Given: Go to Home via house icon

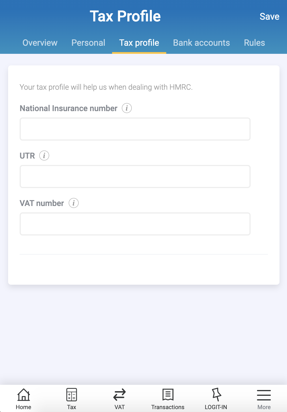Looking at the screenshot, I should 23,395.
